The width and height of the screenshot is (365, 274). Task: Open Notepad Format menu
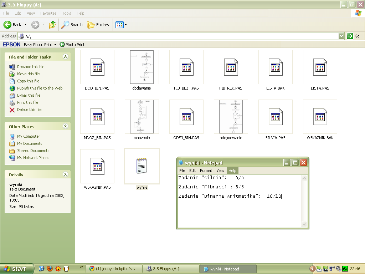206,171
